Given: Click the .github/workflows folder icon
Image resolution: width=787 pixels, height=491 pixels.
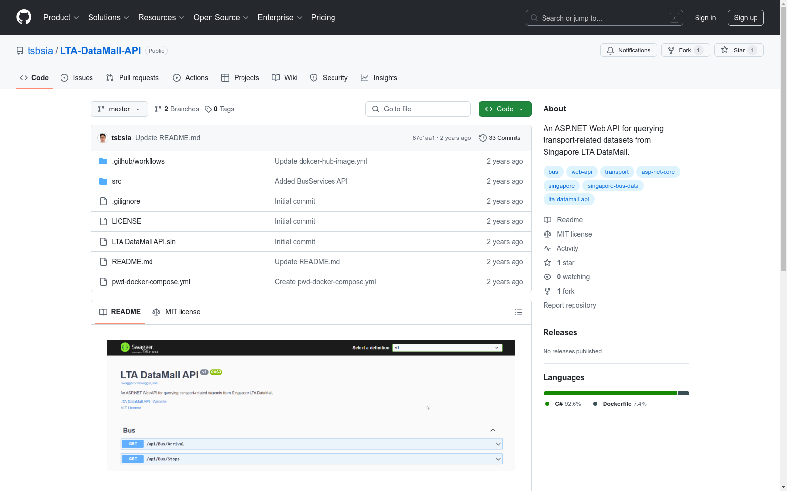Looking at the screenshot, I should coord(103,161).
